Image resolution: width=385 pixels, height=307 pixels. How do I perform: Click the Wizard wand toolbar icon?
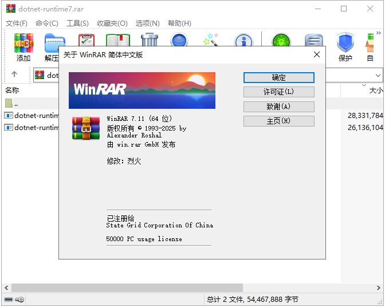211,40
